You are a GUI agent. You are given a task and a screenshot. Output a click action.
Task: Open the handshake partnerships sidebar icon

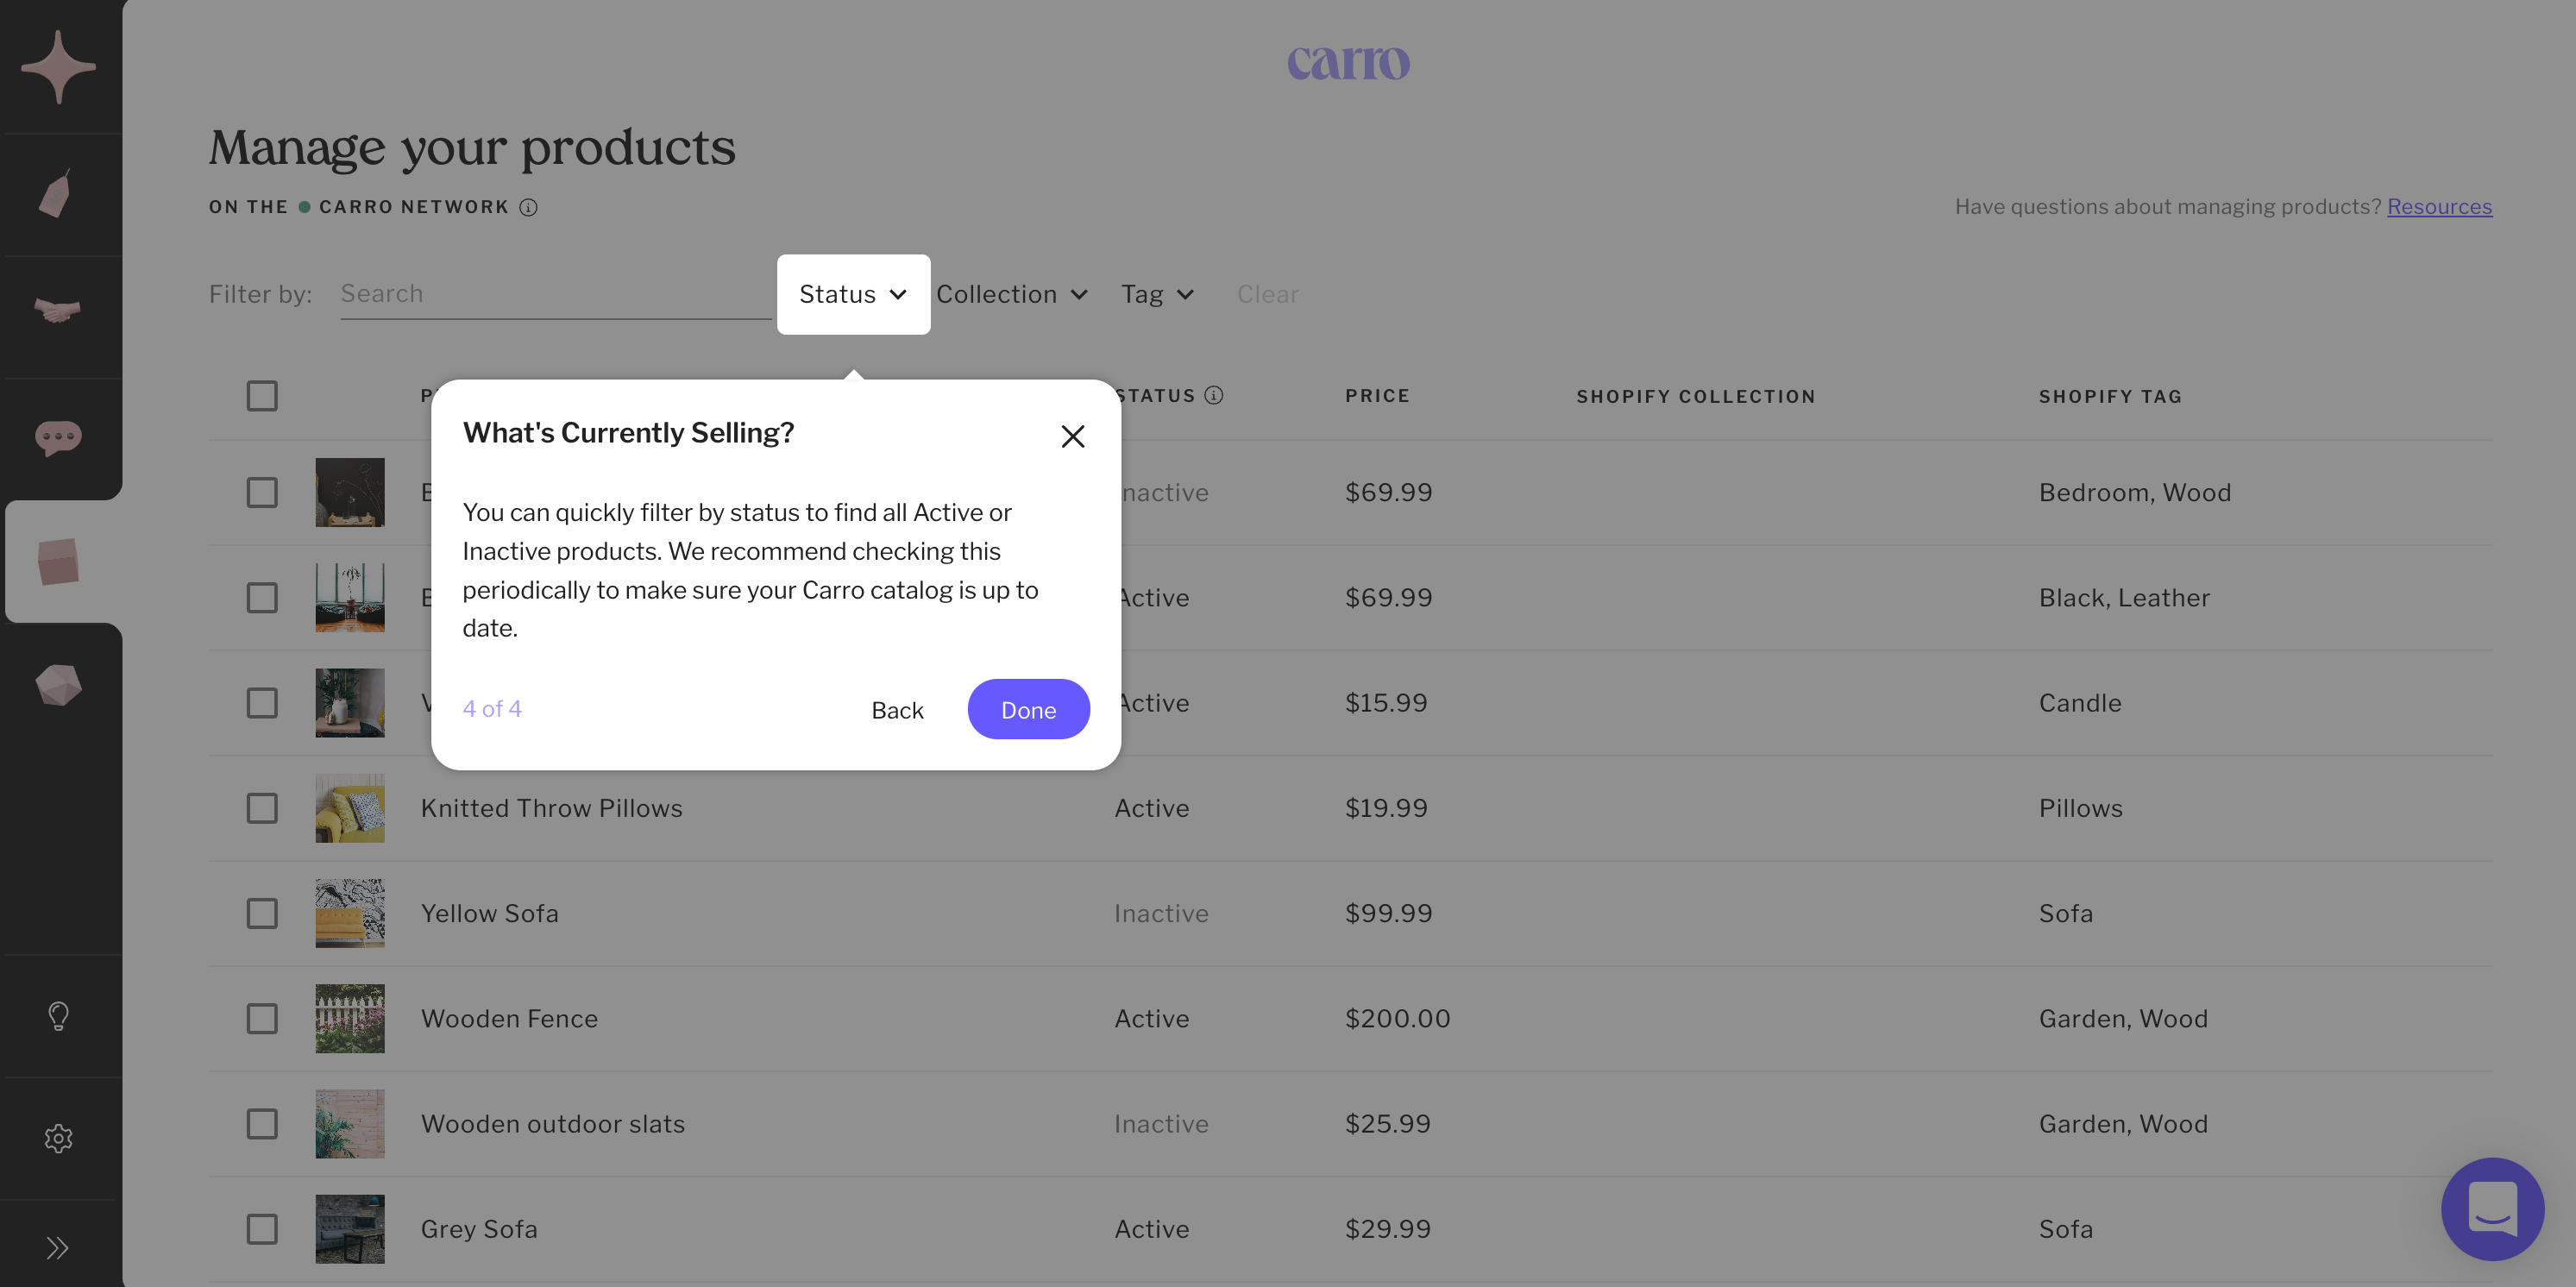pos(58,311)
